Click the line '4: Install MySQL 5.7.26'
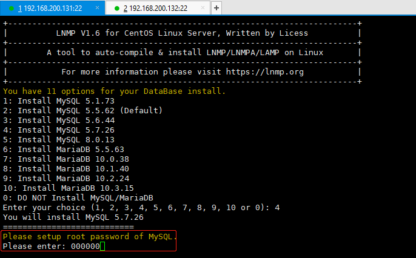Screen dimensions: 416x258 pos(59,130)
